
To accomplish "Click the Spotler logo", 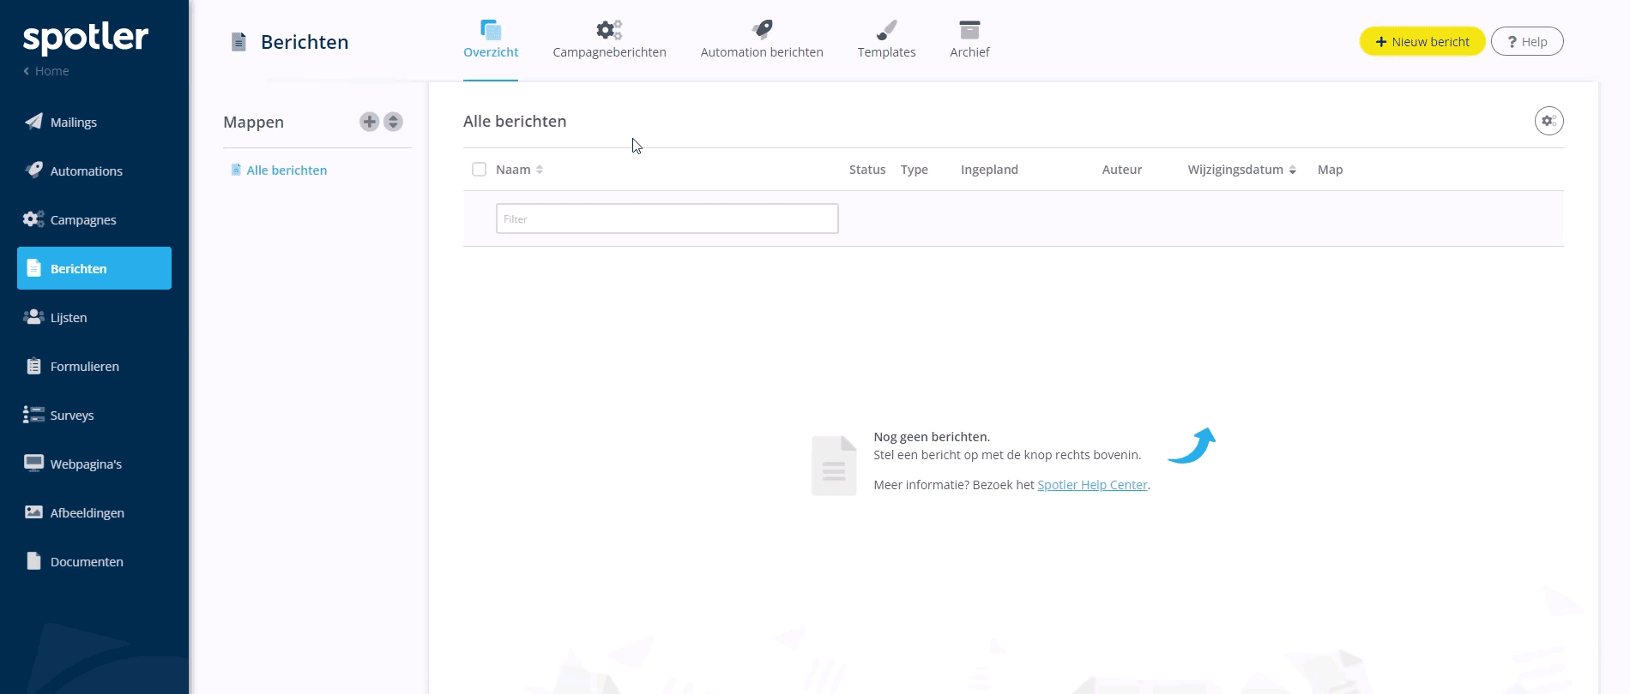I will pos(86,38).
